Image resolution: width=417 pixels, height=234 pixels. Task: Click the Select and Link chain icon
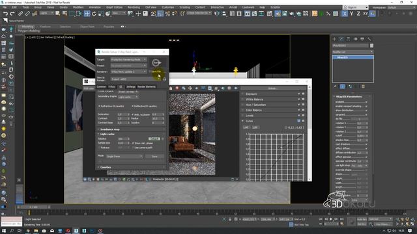point(20,14)
